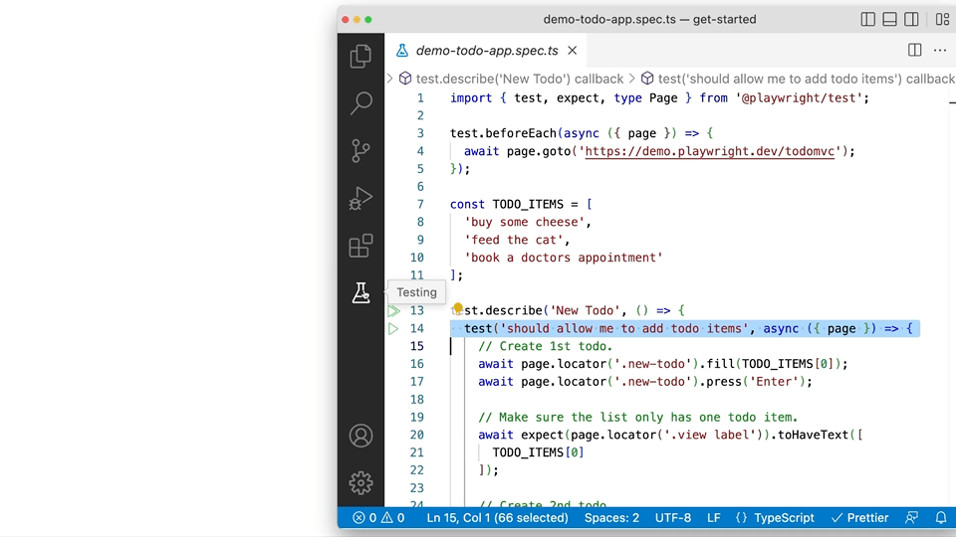Click 'book a doctors appointment' string
The width and height of the screenshot is (956, 537).
[x=564, y=258]
